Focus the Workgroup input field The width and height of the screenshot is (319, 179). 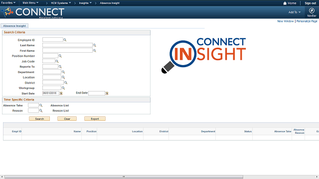(x=52, y=88)
